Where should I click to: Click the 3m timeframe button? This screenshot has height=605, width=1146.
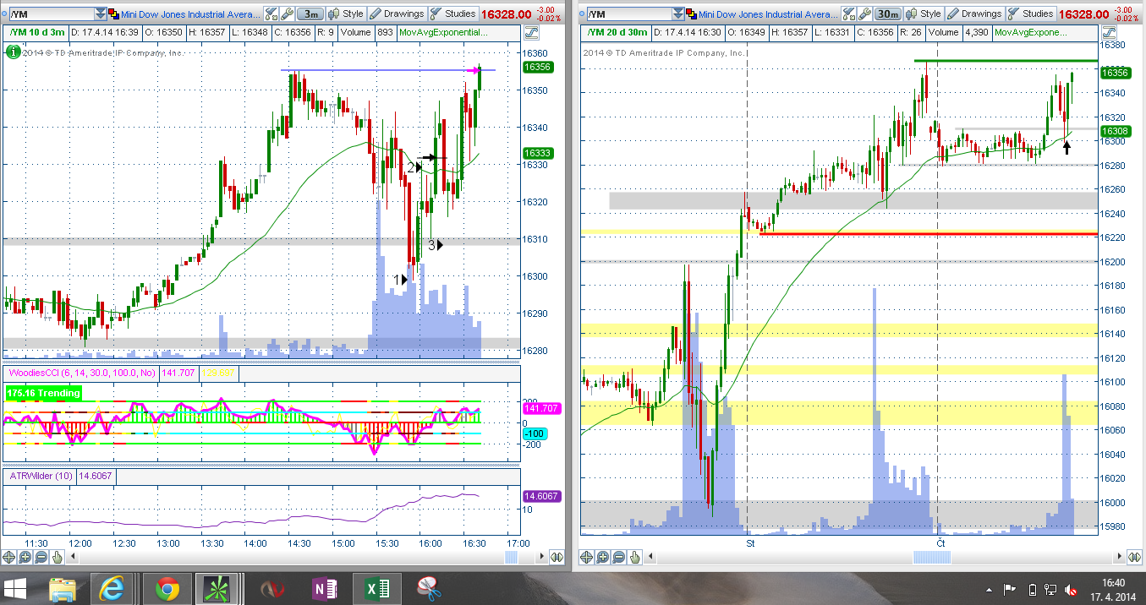310,14
